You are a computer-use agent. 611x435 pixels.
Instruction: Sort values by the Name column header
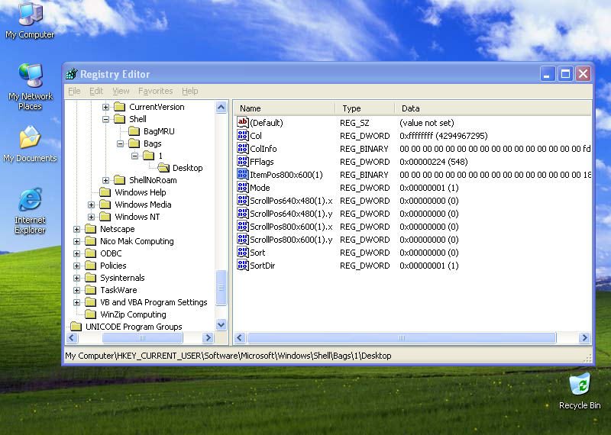[284, 108]
